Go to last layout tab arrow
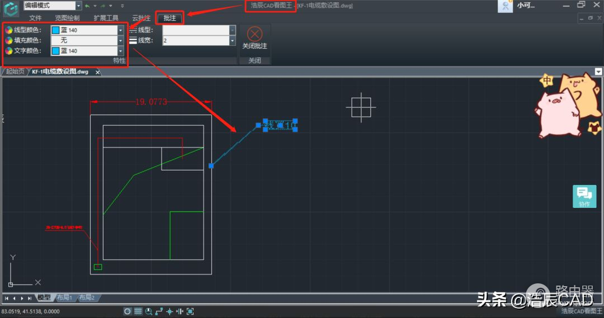The height and width of the screenshot is (318, 604). [x=30, y=298]
